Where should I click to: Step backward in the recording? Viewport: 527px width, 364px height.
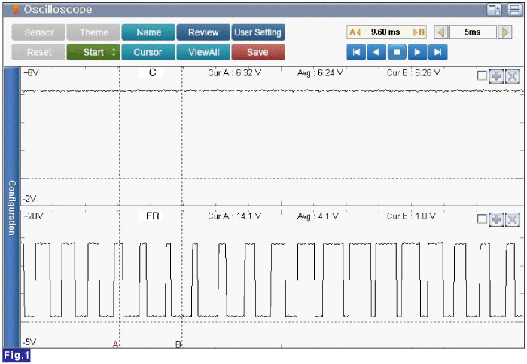click(376, 52)
